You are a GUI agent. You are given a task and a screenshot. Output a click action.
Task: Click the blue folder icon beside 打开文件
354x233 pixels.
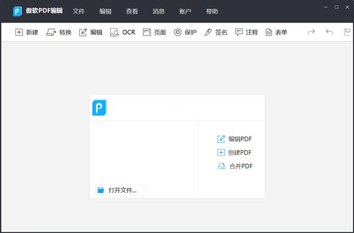(x=101, y=190)
